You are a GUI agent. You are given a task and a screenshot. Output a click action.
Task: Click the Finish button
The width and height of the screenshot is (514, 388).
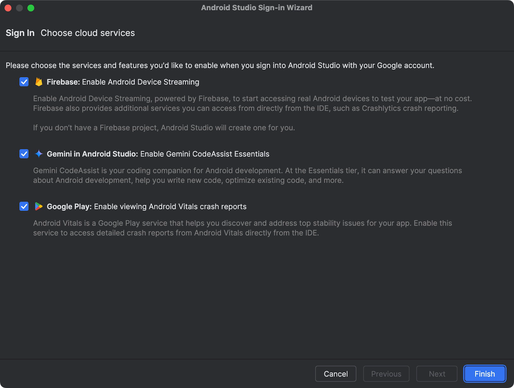[484, 374]
